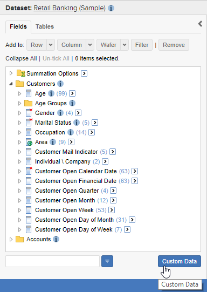This screenshot has height=292, width=207.
Task: Open the arrow box next to Age (99)
Action: 72,93
